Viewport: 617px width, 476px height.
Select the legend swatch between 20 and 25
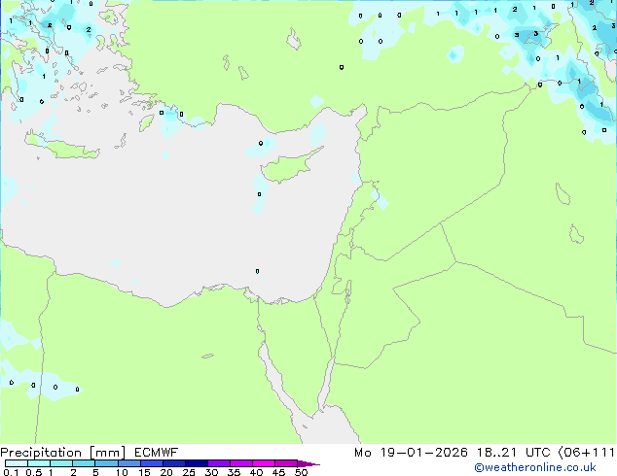pos(174,463)
